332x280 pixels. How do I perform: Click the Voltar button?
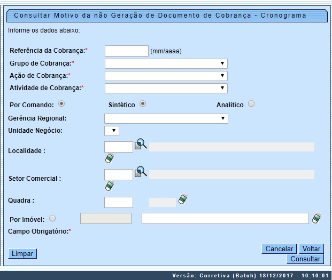point(311,249)
